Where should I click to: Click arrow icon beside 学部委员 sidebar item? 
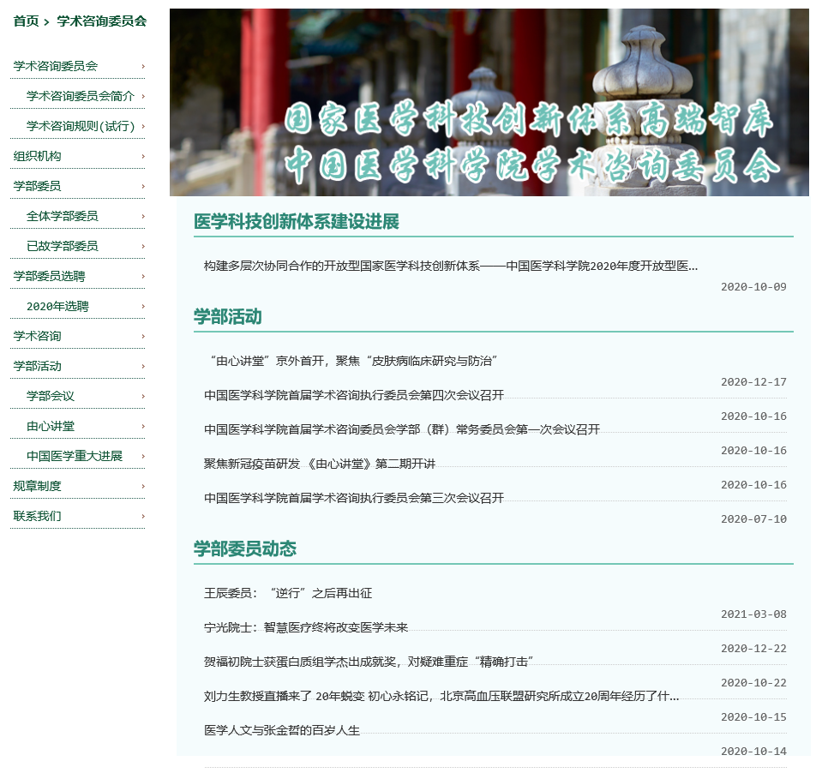pyautogui.click(x=143, y=187)
